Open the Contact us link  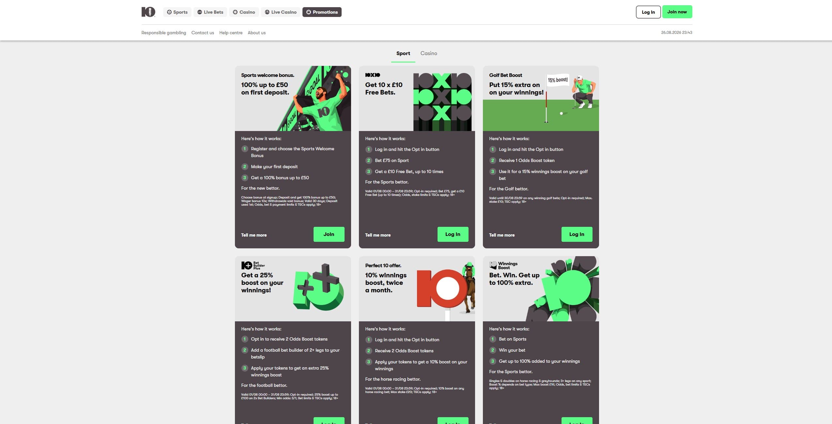tap(203, 33)
